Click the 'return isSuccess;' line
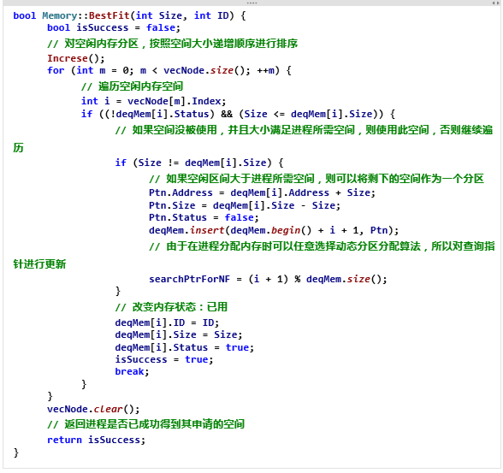This screenshot has height=473, width=503. point(96,440)
